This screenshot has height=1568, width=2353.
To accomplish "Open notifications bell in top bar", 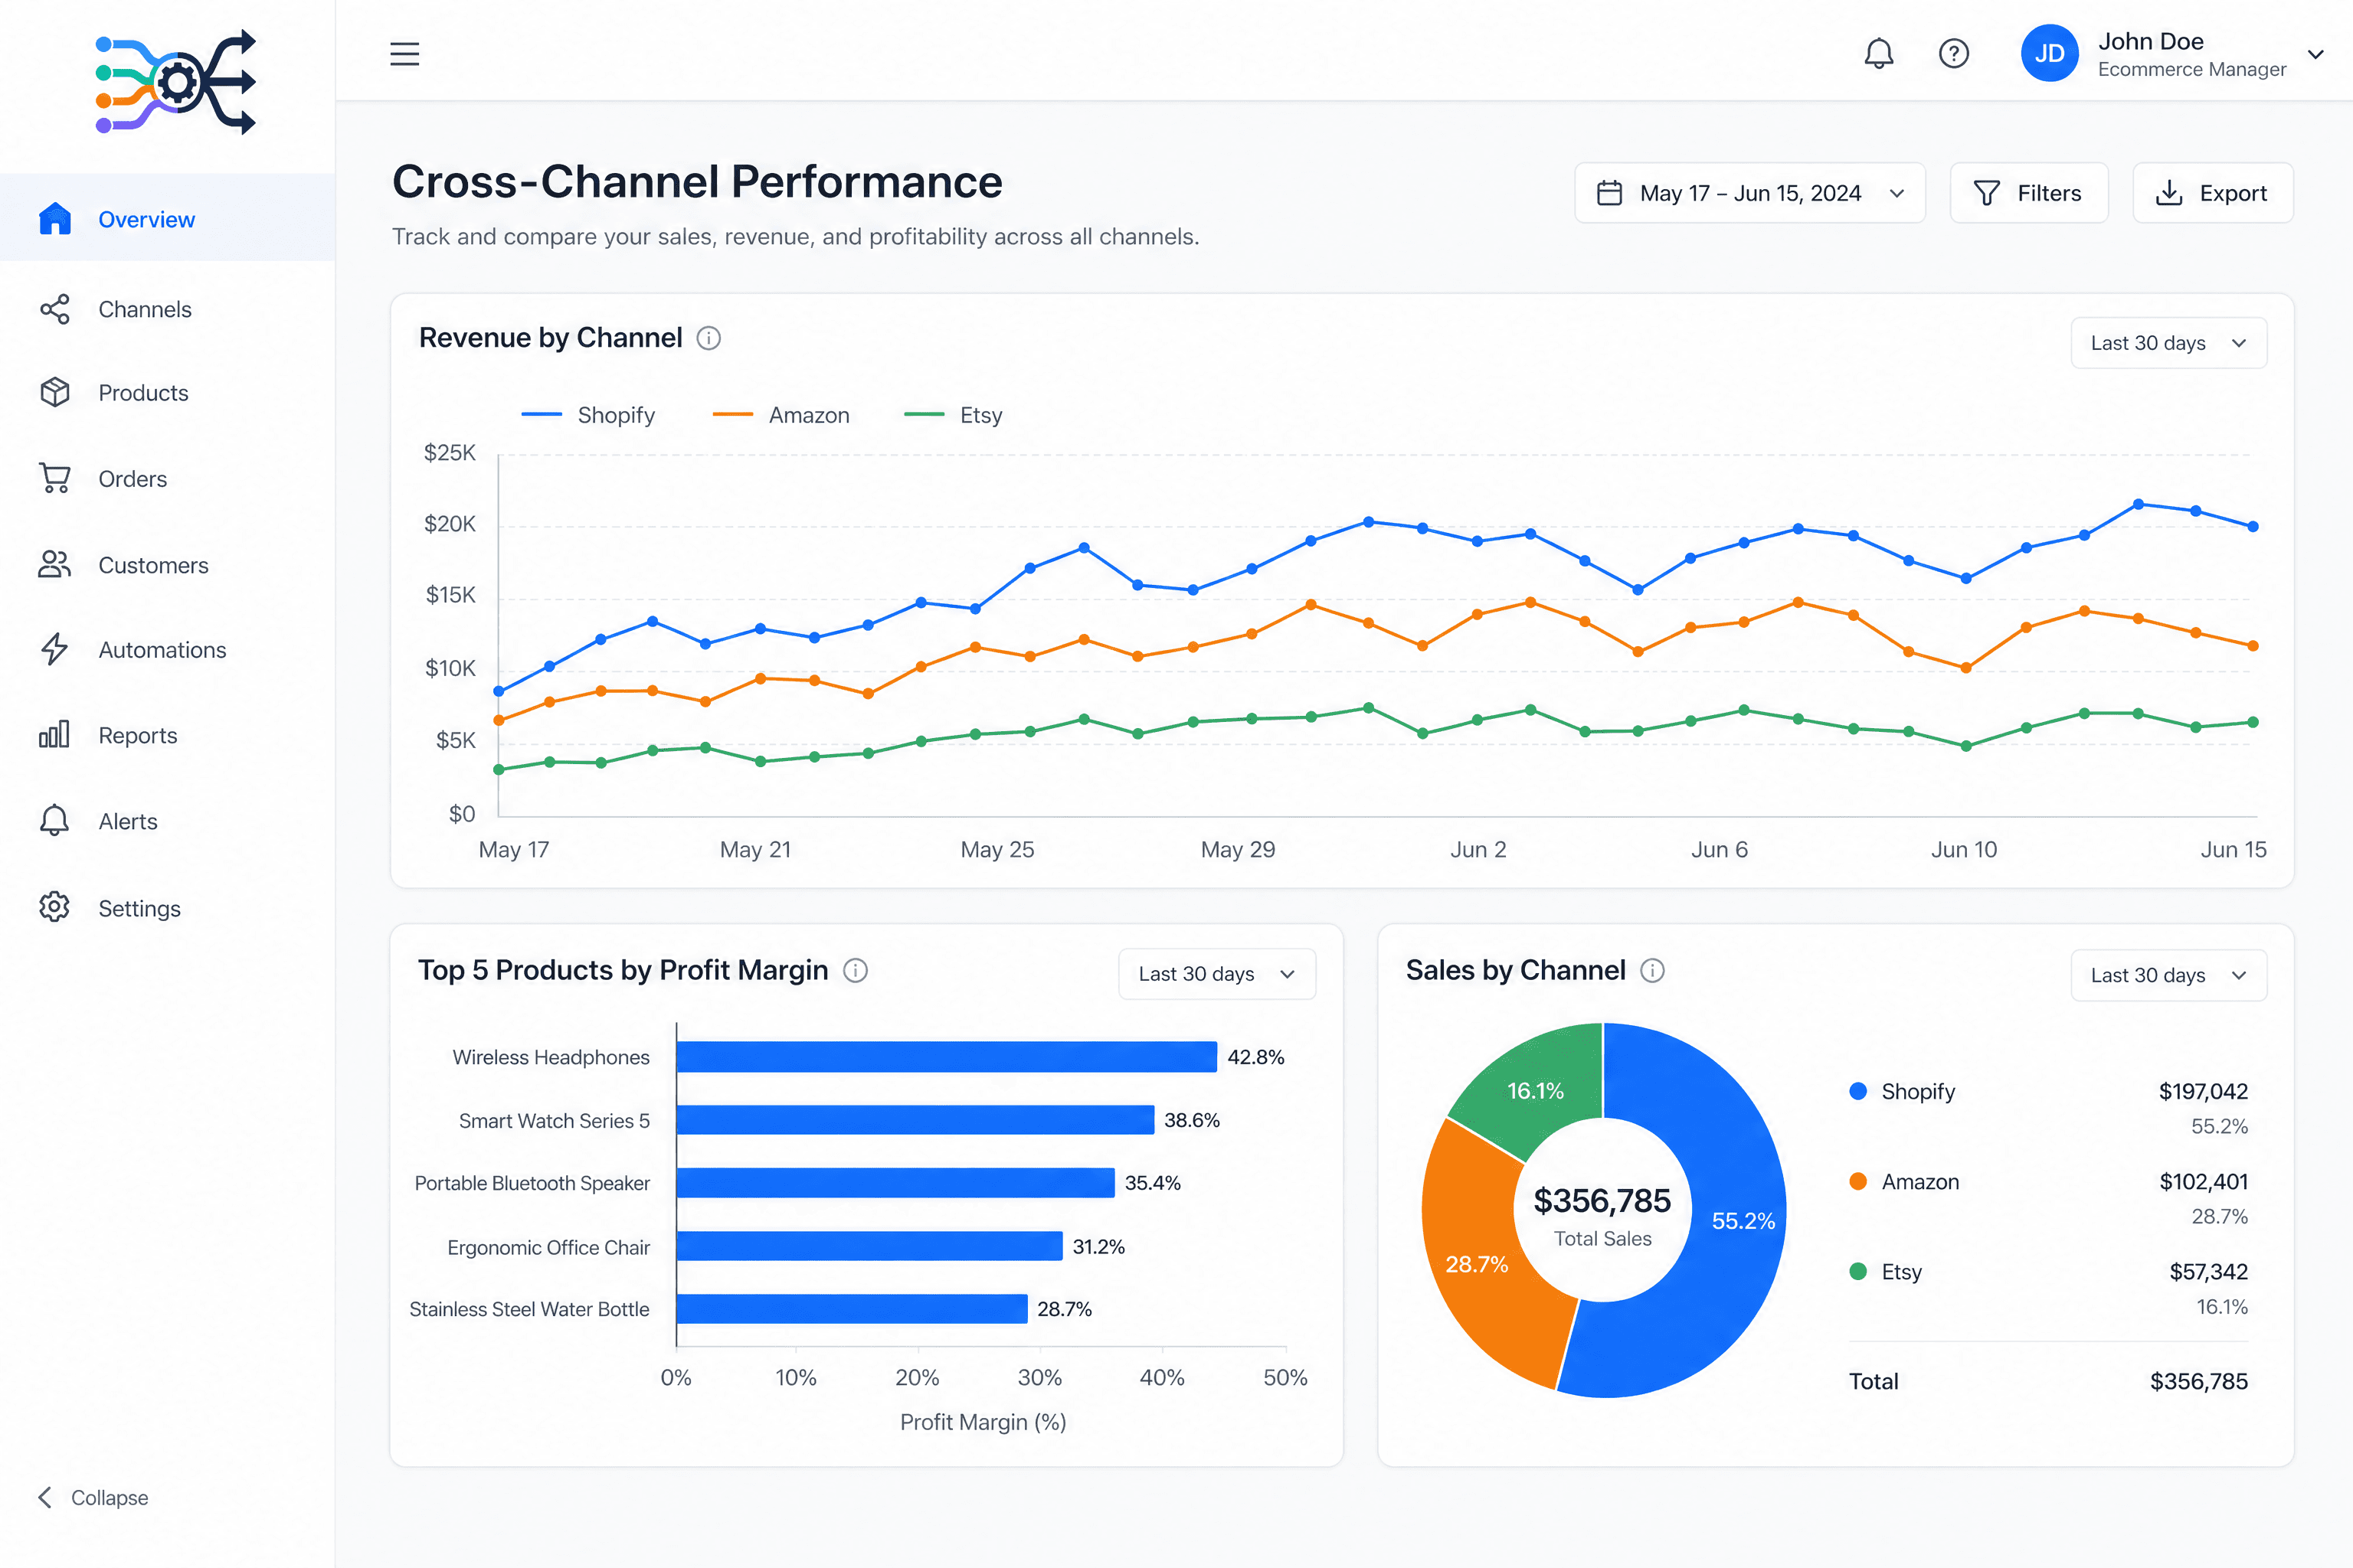I will 1879,53.
